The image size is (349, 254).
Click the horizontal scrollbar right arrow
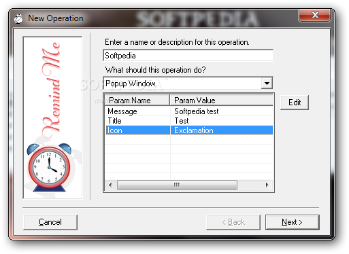point(267,185)
